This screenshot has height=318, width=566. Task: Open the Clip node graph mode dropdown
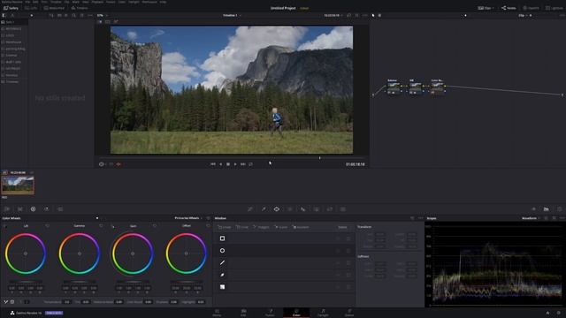[523, 16]
